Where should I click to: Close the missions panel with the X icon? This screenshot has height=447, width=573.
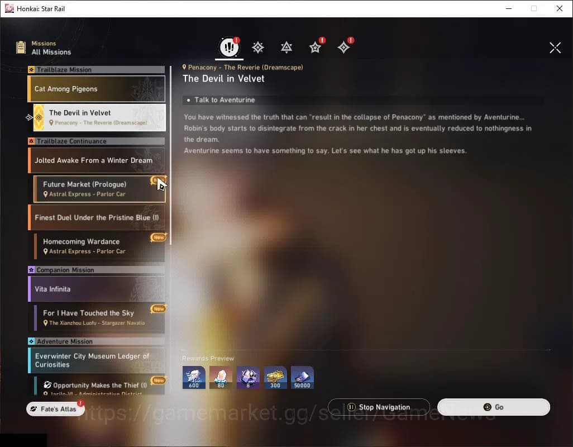click(x=555, y=47)
